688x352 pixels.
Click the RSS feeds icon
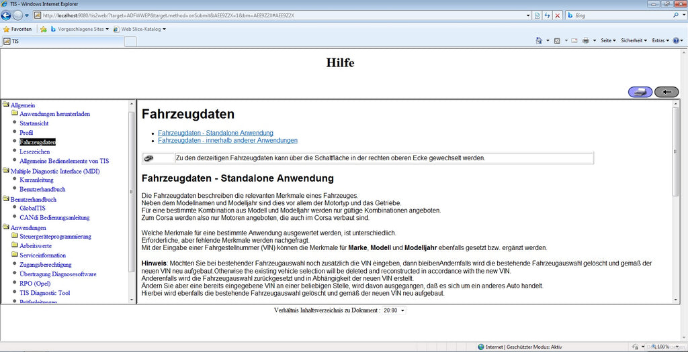point(557,40)
